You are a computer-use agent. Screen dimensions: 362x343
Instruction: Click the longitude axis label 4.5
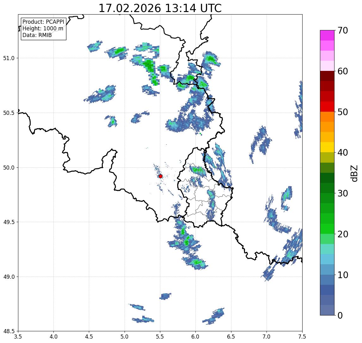click(89, 337)
